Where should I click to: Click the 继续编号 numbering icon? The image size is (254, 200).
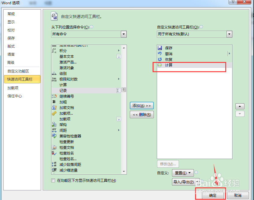click(54, 96)
